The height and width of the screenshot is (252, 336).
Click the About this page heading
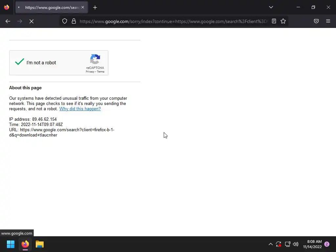25,88
